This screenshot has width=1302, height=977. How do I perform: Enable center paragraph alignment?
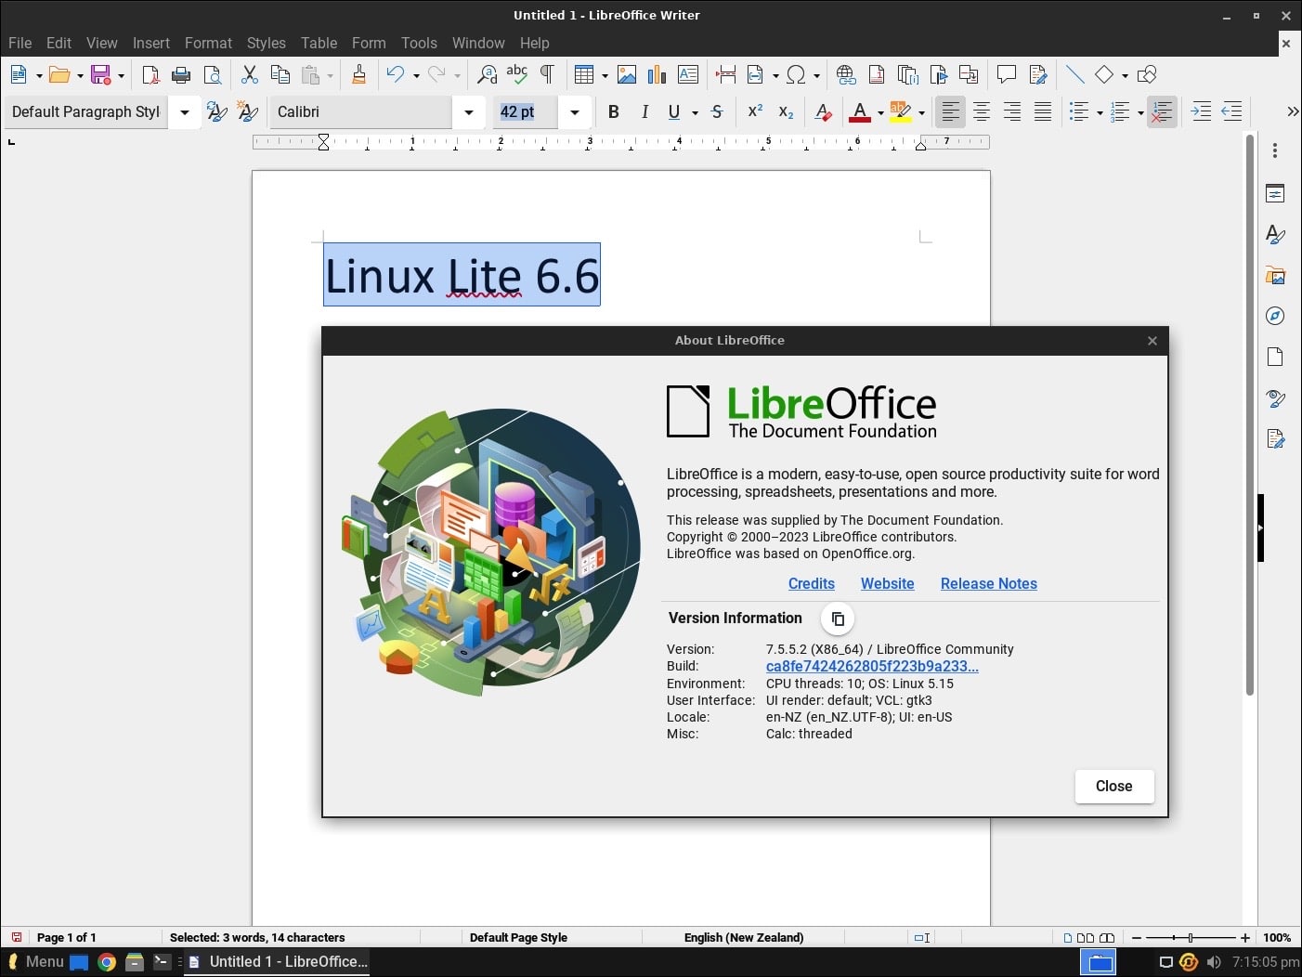tap(981, 111)
